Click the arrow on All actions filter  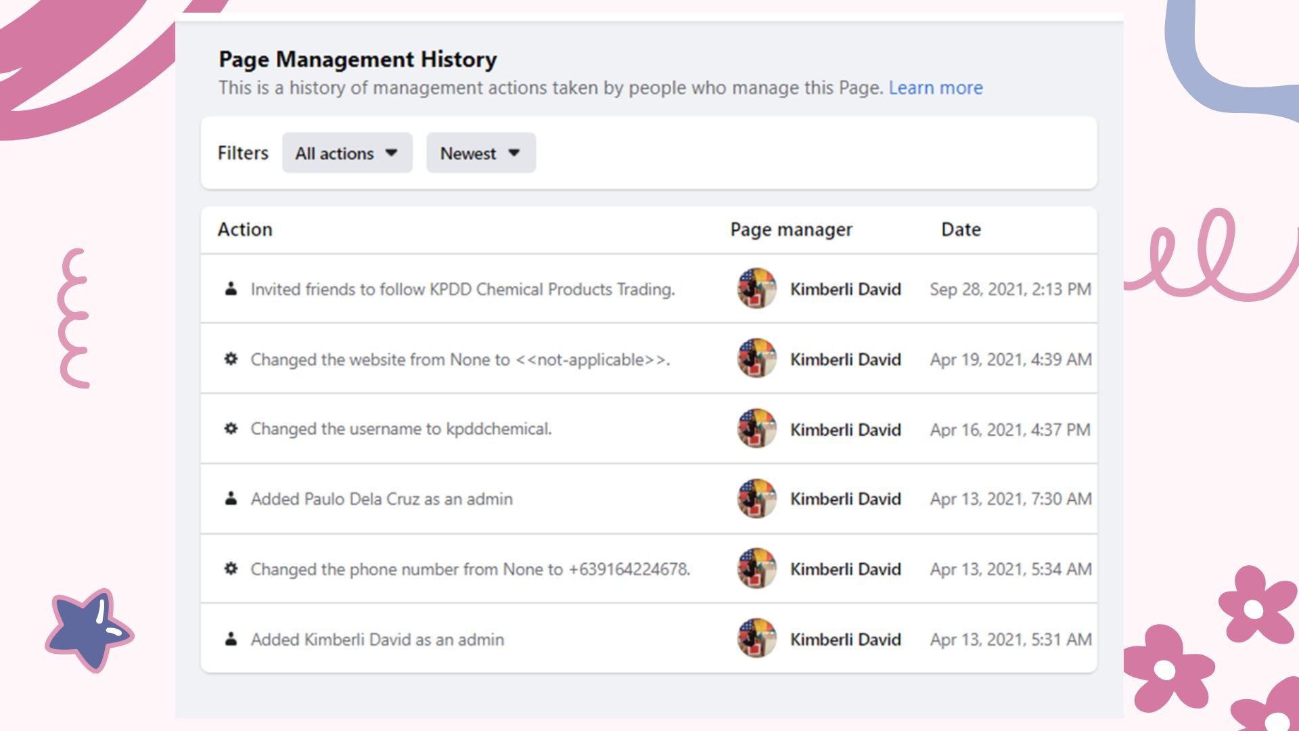391,153
